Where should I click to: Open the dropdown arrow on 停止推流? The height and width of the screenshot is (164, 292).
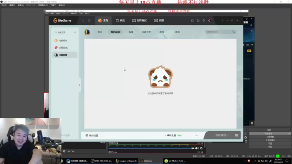[289, 133]
